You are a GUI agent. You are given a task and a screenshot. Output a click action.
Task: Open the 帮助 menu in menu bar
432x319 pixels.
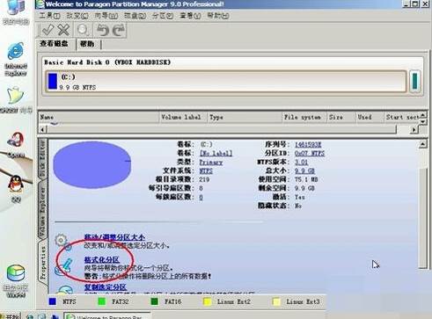tap(218, 15)
